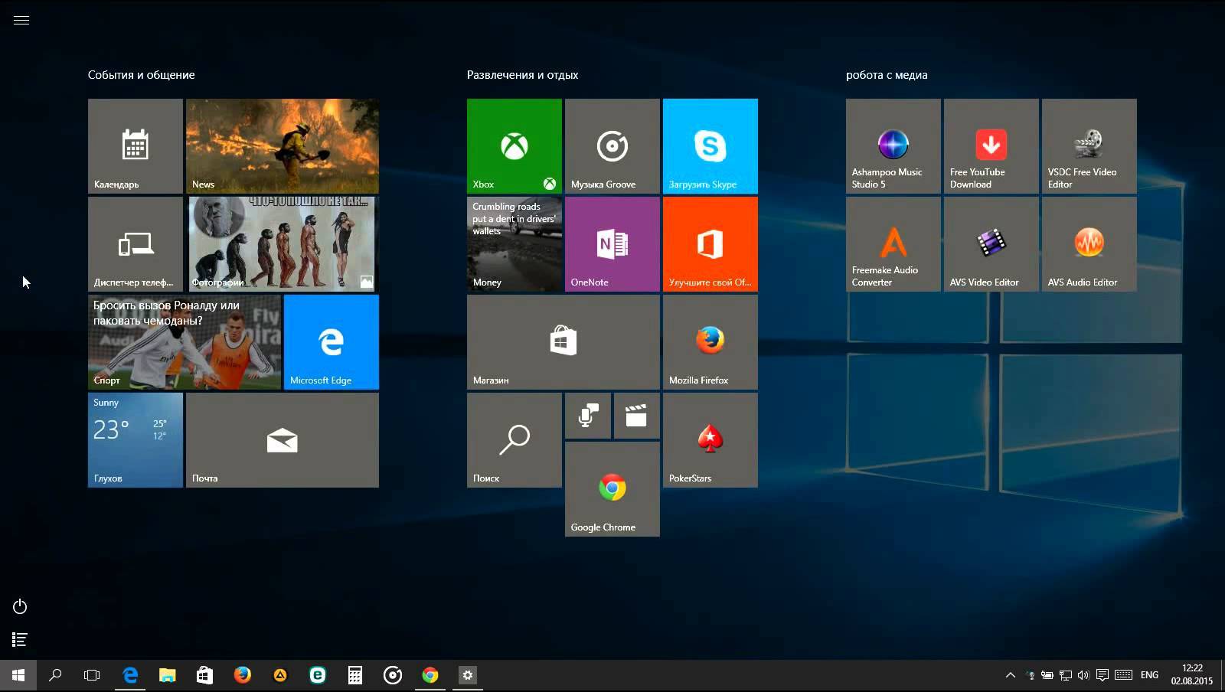The height and width of the screenshot is (692, 1225).
Task: Open the Money news tile
Action: pos(514,243)
